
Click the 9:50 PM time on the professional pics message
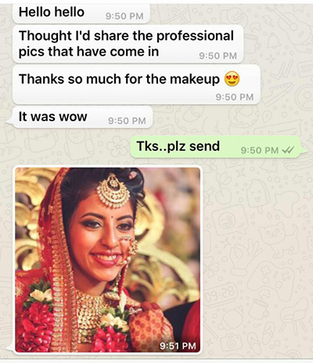tap(218, 56)
